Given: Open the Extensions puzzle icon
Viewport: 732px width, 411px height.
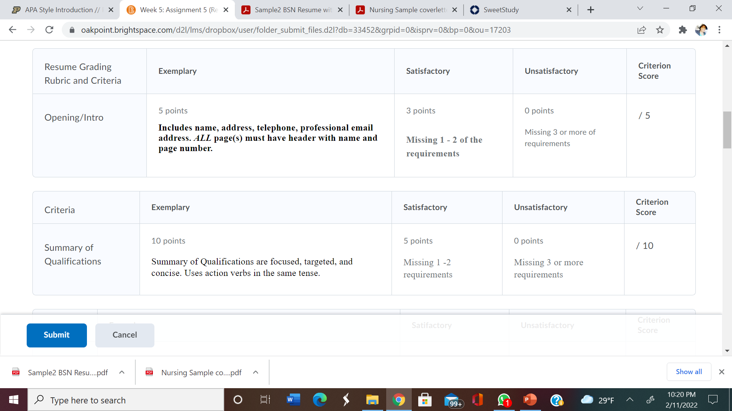Looking at the screenshot, I should click(683, 30).
